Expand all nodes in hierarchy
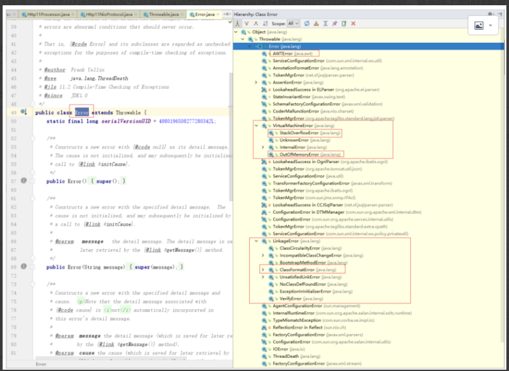The image size is (509, 371). tap(326, 24)
